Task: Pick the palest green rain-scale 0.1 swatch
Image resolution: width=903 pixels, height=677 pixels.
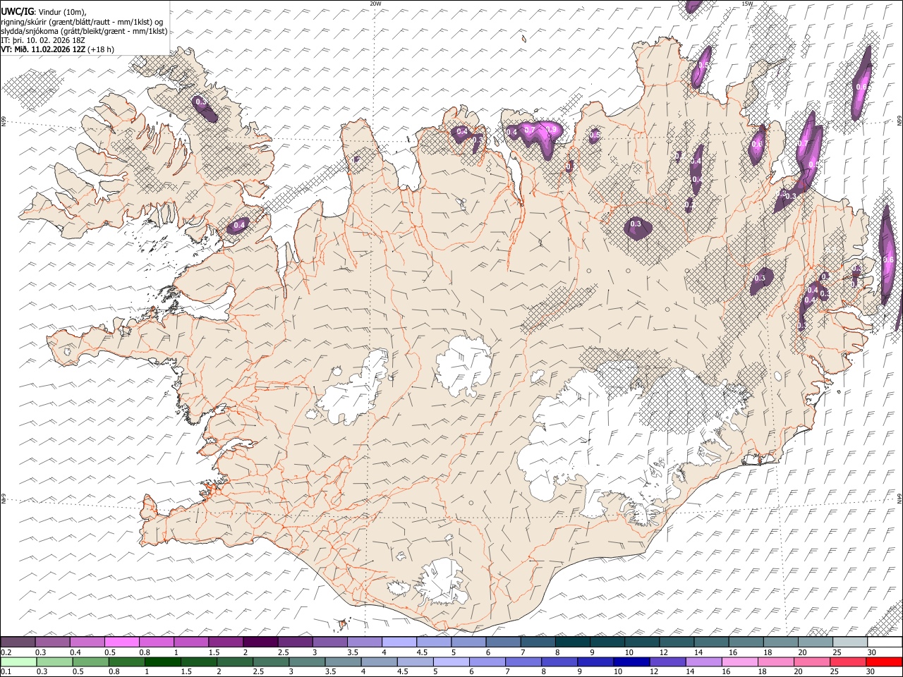Action: coord(18,661)
